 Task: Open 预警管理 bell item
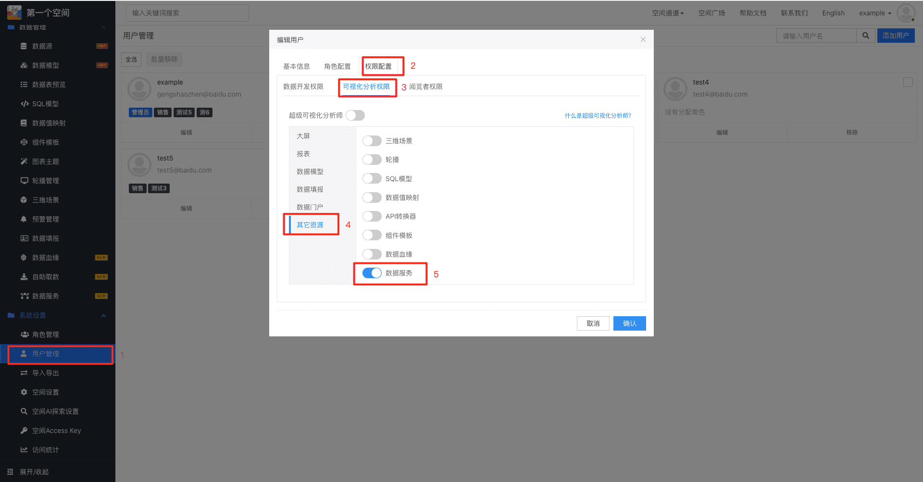click(x=46, y=219)
